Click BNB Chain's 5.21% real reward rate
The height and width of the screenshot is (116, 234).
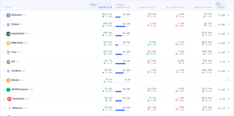[181, 42]
